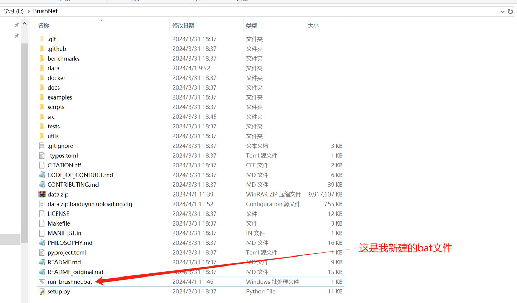Image resolution: width=517 pixels, height=303 pixels.
Task: Select the run_brushnet.bat batch file icon
Action: pyautogui.click(x=42, y=282)
